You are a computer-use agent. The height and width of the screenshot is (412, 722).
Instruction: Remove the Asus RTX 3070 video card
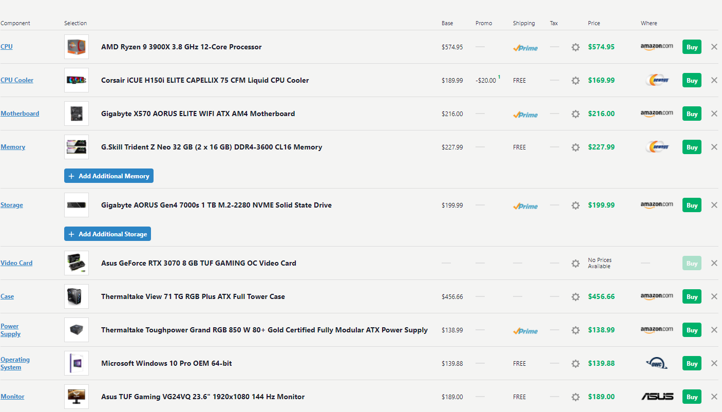pyautogui.click(x=714, y=263)
